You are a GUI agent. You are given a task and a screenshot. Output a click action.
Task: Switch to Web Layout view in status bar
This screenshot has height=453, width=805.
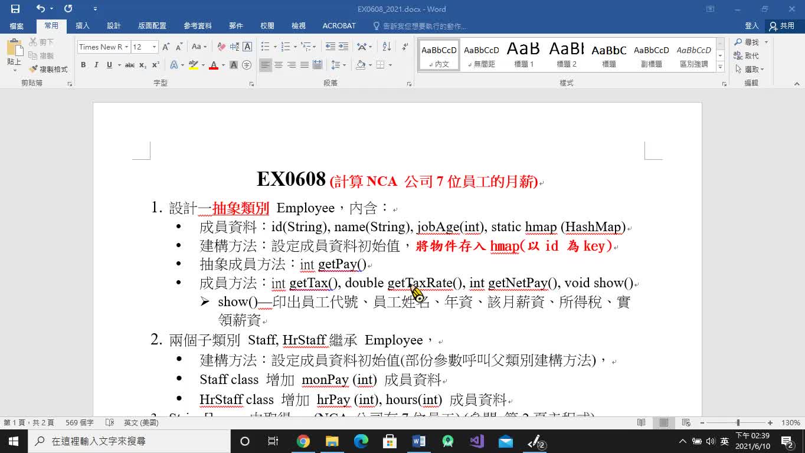coord(686,423)
